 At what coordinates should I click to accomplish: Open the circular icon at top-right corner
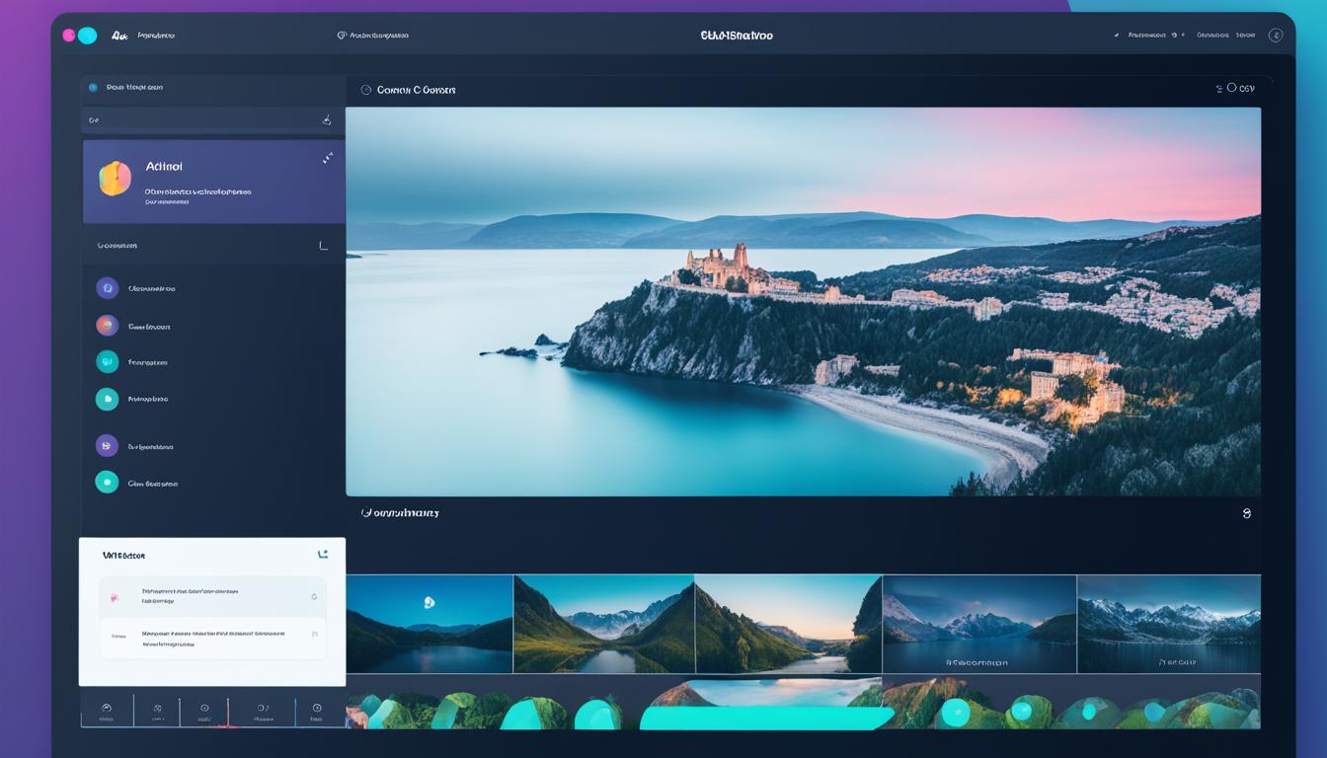[1275, 35]
